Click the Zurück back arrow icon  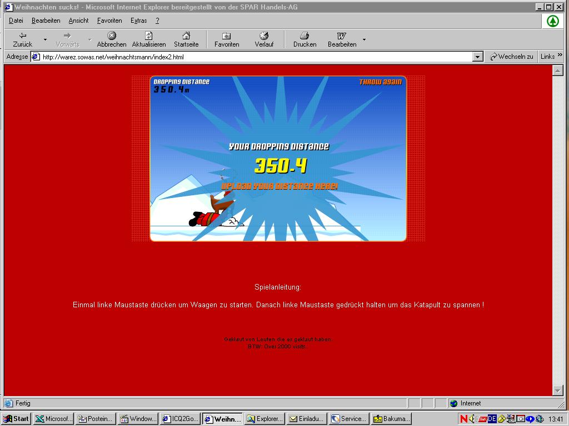coord(23,36)
